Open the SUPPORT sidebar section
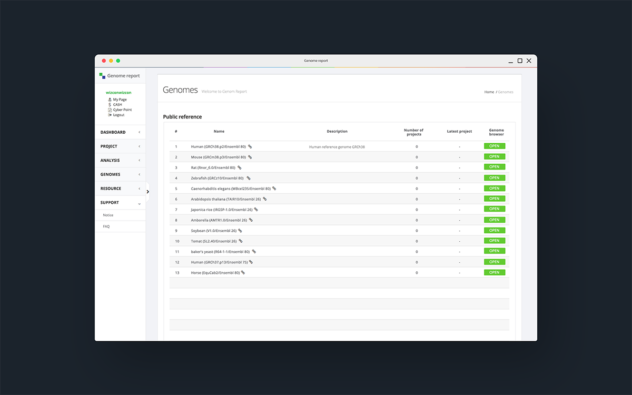The image size is (632, 395). tap(120, 203)
